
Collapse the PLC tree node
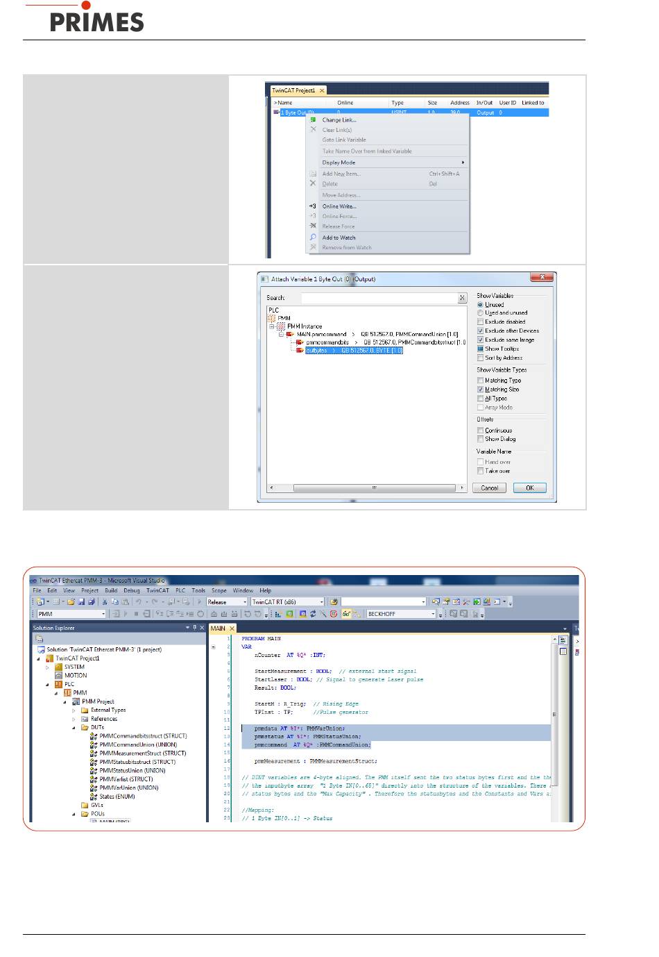48,684
